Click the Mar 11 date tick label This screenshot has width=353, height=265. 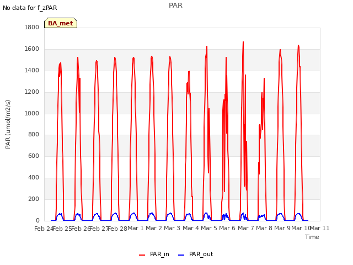pyautogui.click(x=320, y=228)
